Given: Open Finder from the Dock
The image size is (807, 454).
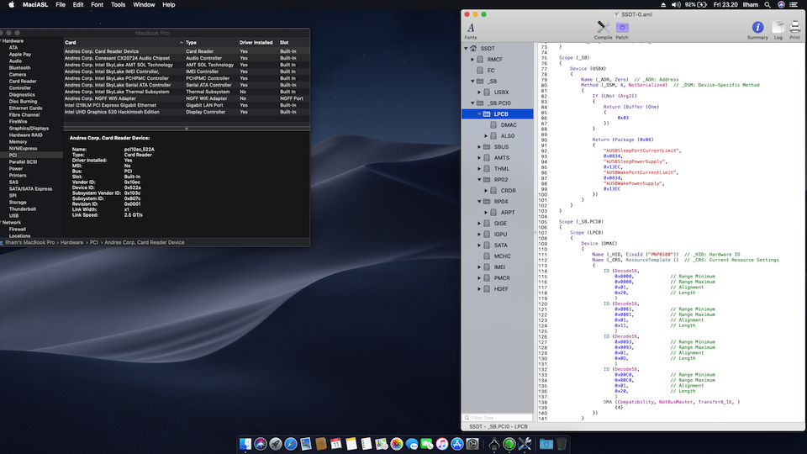Looking at the screenshot, I should point(245,444).
